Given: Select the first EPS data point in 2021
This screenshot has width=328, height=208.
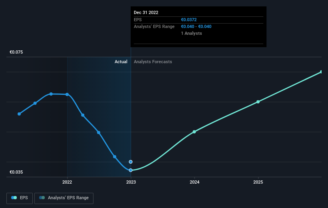Looking at the screenshot, I should point(19,114).
